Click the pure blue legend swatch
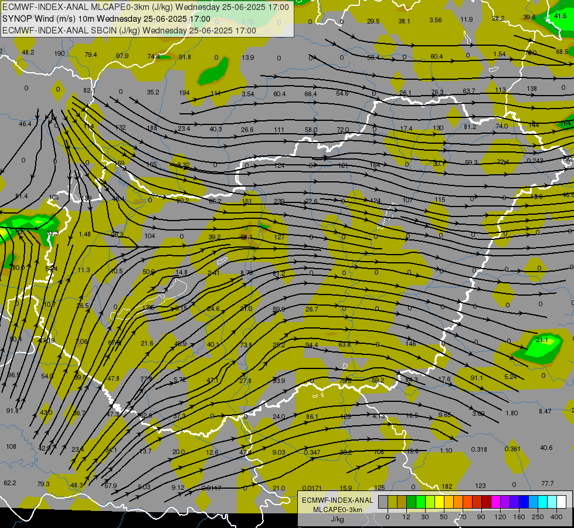Image resolution: width=574 pixels, height=528 pixels. (x=524, y=502)
